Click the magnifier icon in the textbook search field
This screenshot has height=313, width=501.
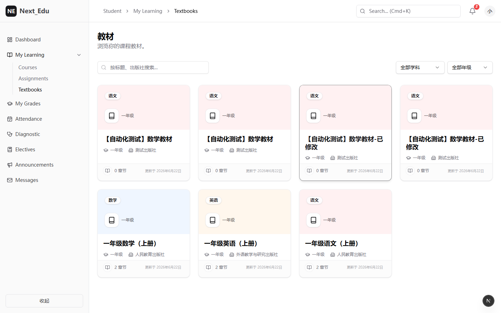(x=104, y=67)
